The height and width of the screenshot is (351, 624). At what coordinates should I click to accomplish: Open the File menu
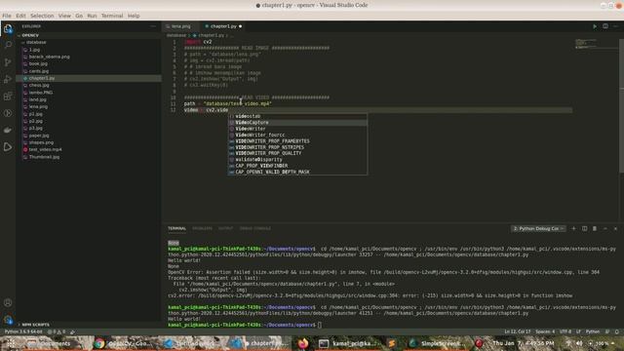point(7,16)
